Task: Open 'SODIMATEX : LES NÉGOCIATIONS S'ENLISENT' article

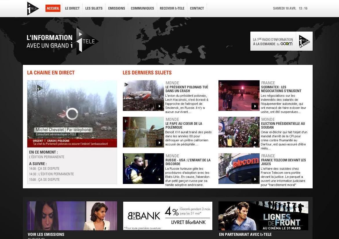Action: tap(281, 89)
